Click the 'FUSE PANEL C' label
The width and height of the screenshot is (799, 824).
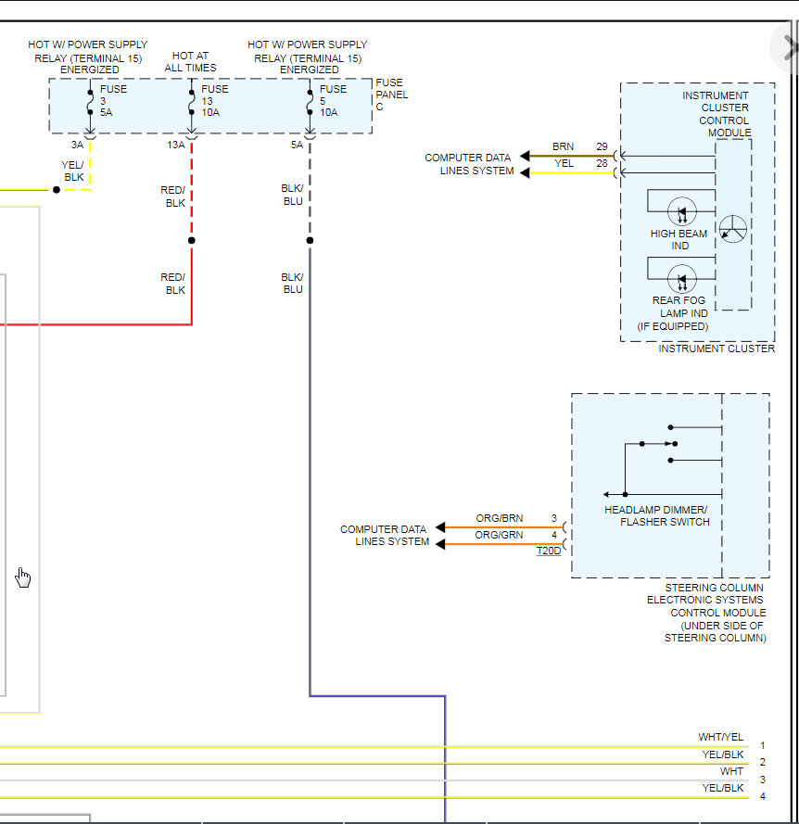[x=391, y=95]
